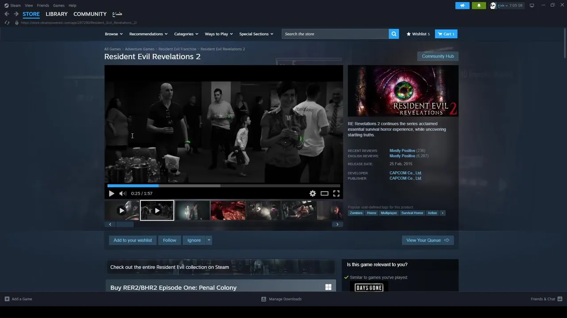Image resolution: width=567 pixels, height=318 pixels.
Task: Click the announcements megaphone icon
Action: pos(462,5)
